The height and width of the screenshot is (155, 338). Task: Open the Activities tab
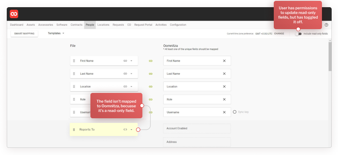click(161, 25)
